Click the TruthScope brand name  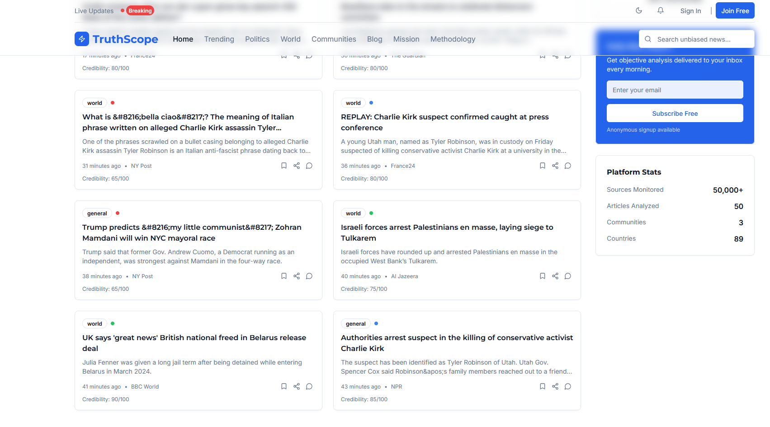tap(125, 39)
